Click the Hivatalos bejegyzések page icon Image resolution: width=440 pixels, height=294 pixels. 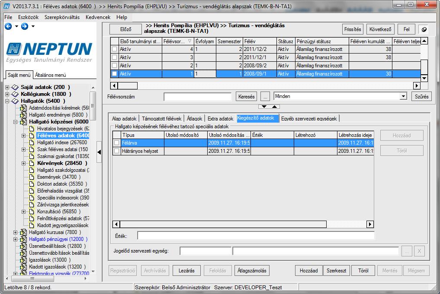[x=32, y=129]
